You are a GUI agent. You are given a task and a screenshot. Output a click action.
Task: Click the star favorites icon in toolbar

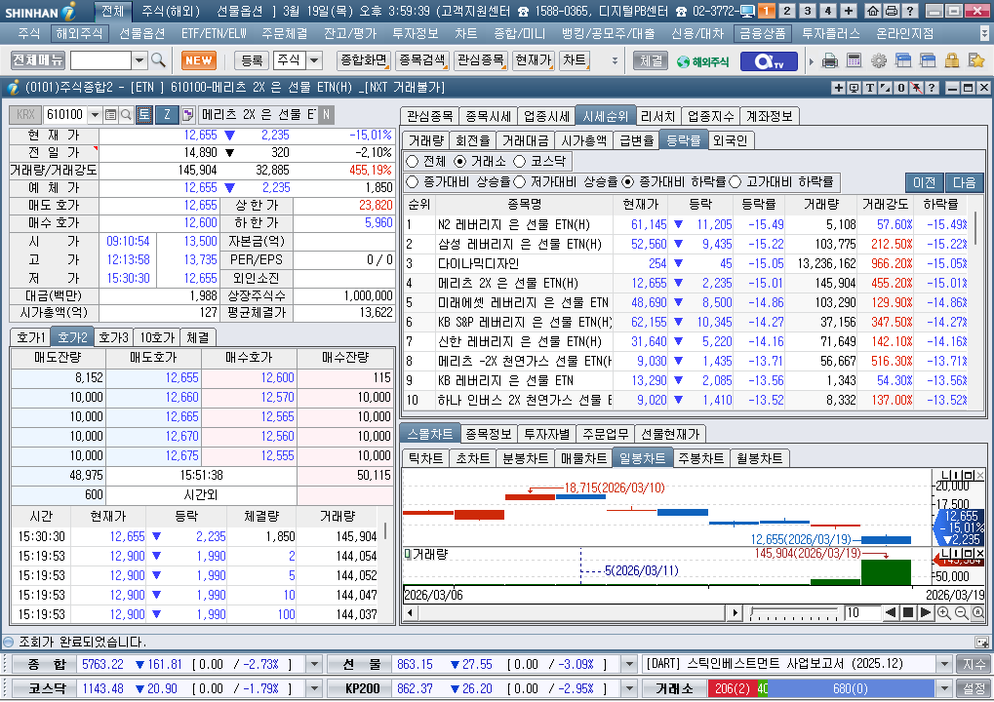tap(976, 60)
